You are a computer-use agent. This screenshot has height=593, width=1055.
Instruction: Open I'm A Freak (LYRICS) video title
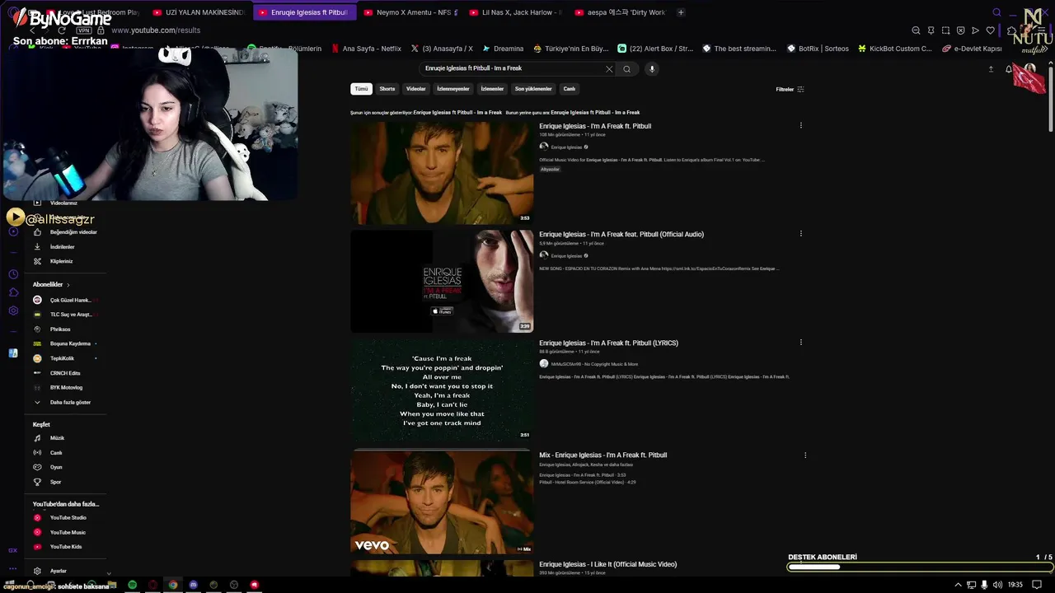608,343
